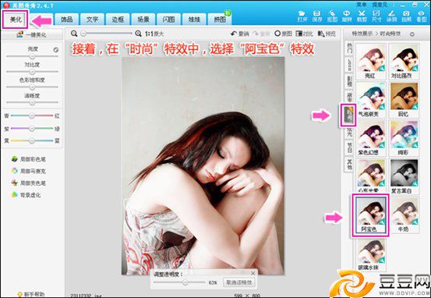Select the 局部彩色笔 tool
Image resolution: width=431 pixels, height=298 pixels.
[29, 159]
